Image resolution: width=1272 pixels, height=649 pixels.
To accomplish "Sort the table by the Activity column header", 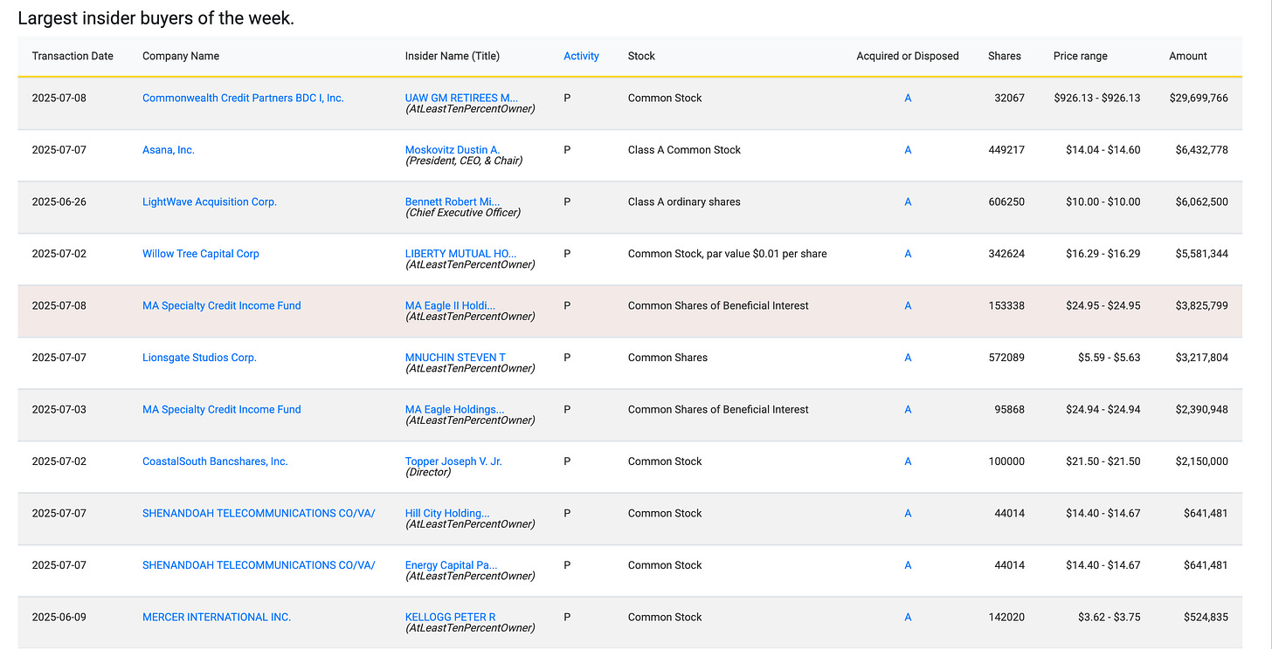I will click(581, 56).
